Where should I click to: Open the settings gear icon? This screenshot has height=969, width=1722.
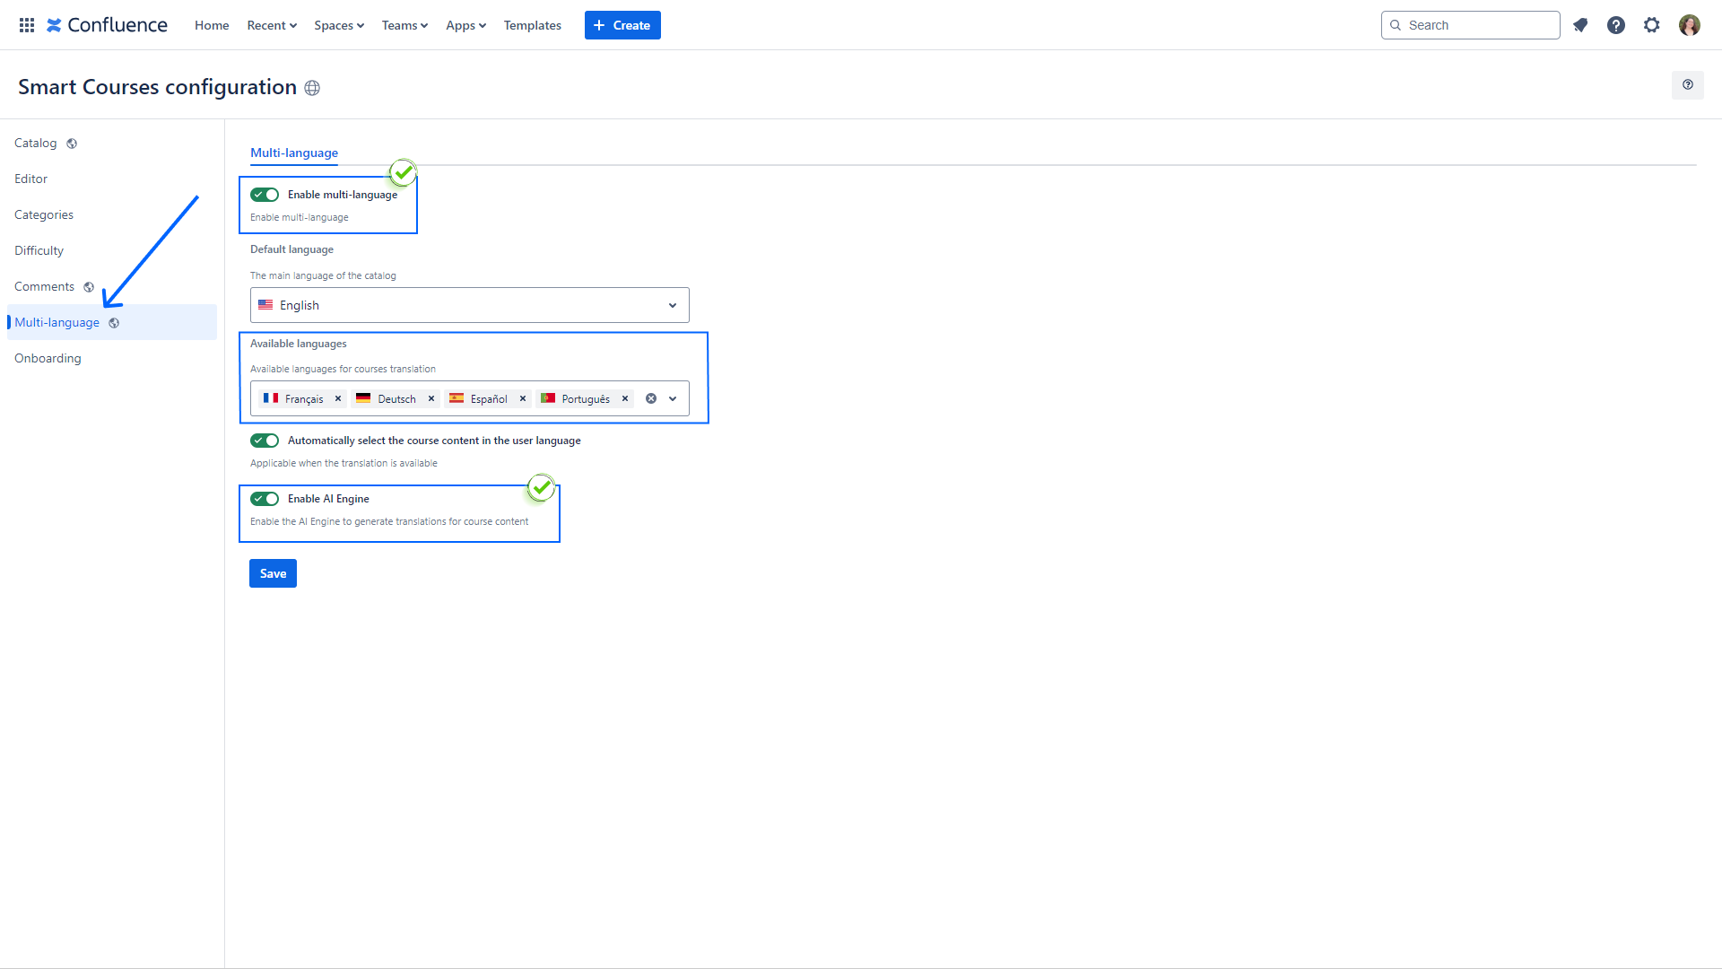pyautogui.click(x=1652, y=25)
